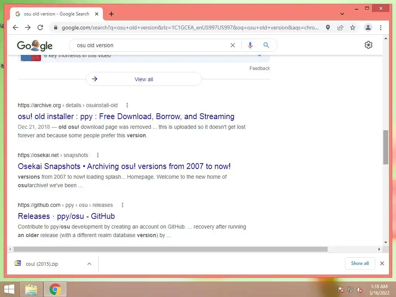Open options for the github.com result
Screen dimensions: 396x297
(123, 205)
